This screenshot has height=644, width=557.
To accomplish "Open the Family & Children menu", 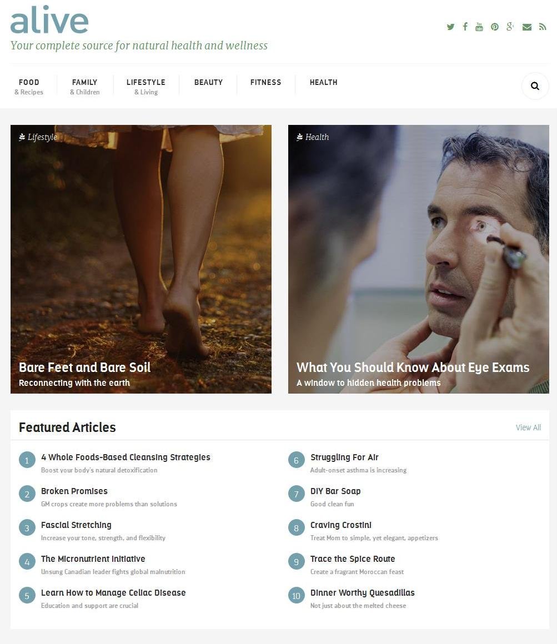I will click(84, 87).
